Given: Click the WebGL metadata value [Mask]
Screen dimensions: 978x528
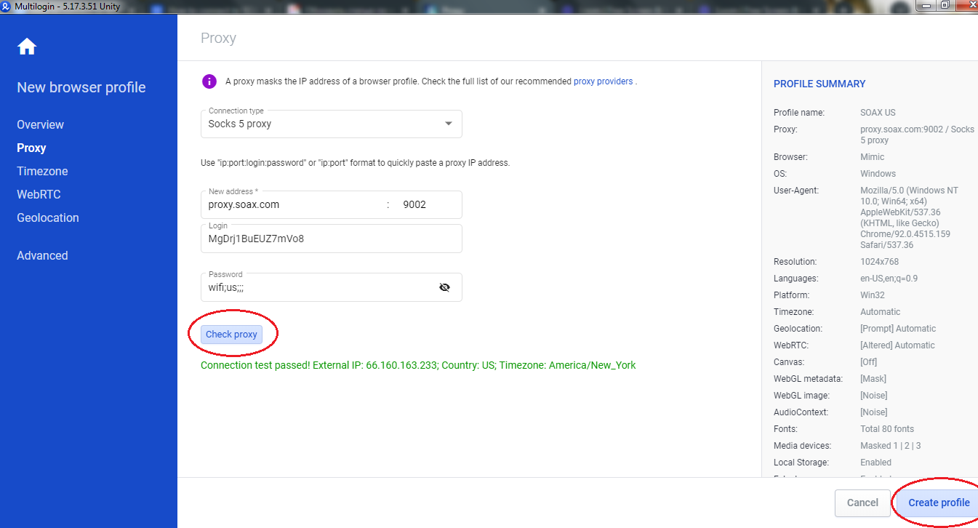Looking at the screenshot, I should click(x=873, y=379).
